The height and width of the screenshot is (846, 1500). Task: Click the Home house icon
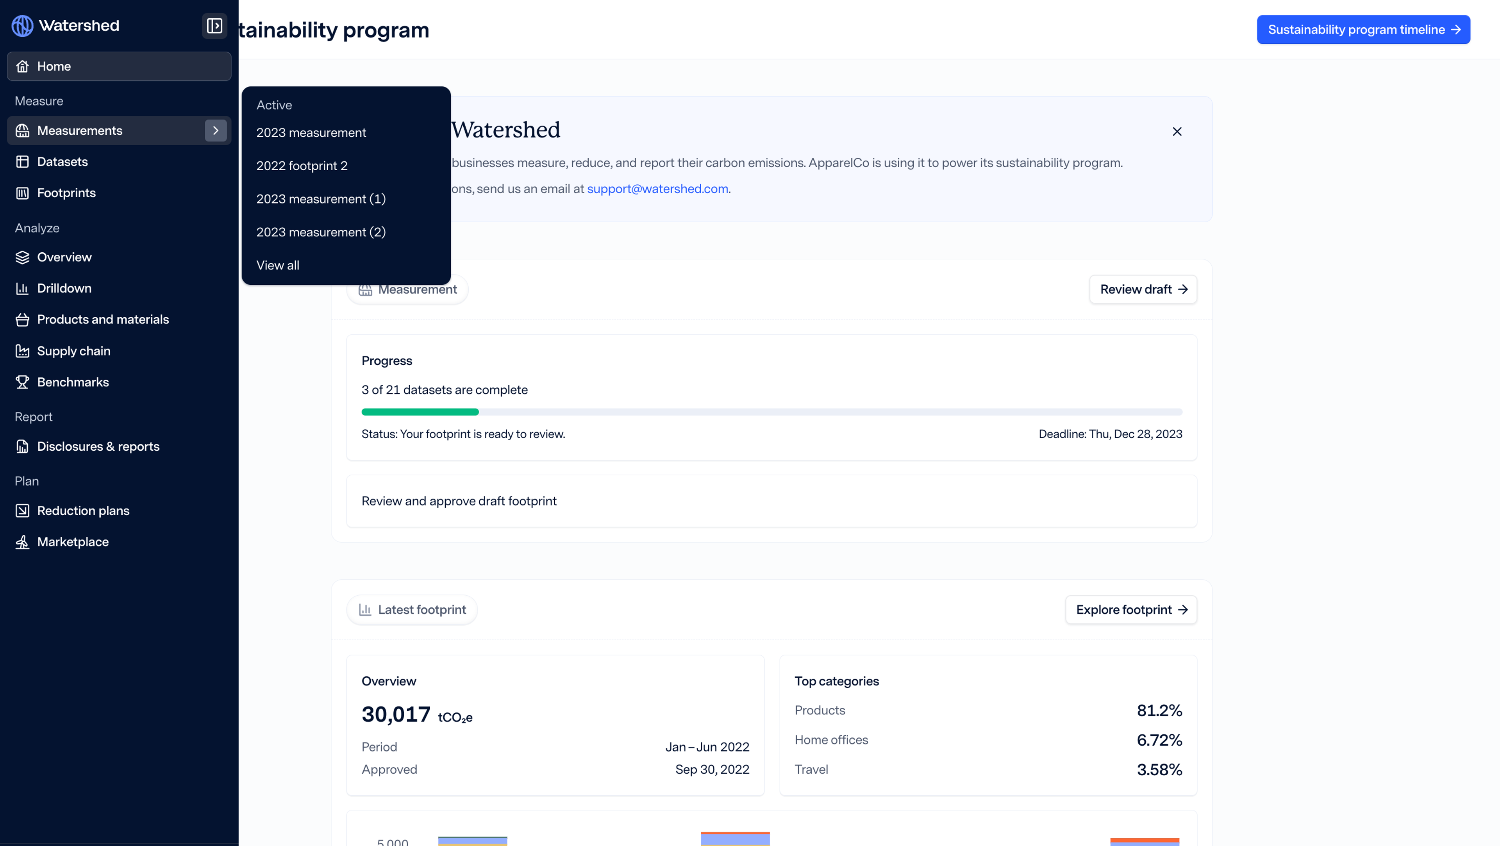pos(22,66)
